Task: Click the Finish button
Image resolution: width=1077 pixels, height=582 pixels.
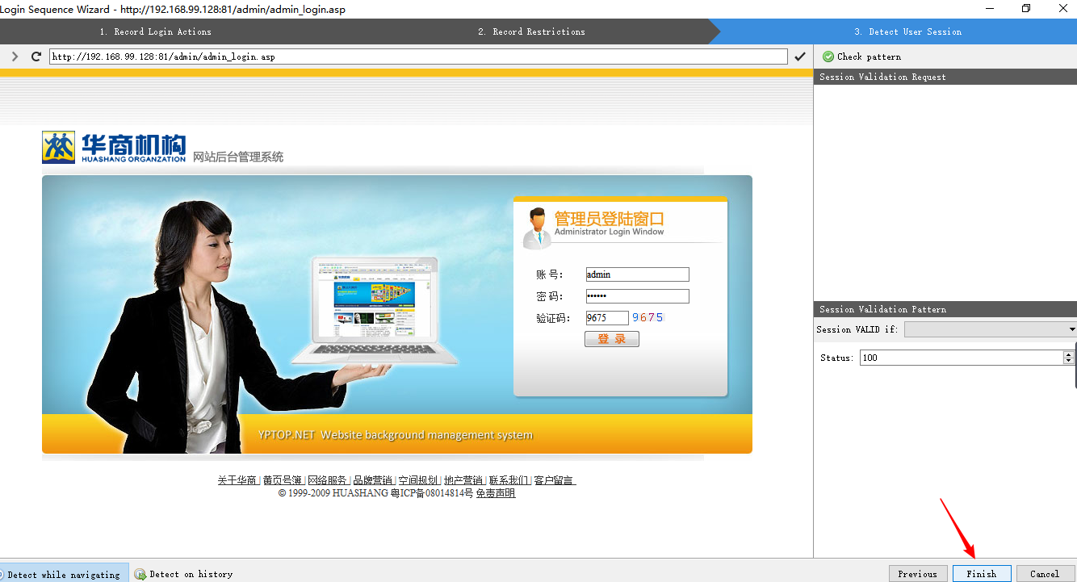Action: click(982, 573)
